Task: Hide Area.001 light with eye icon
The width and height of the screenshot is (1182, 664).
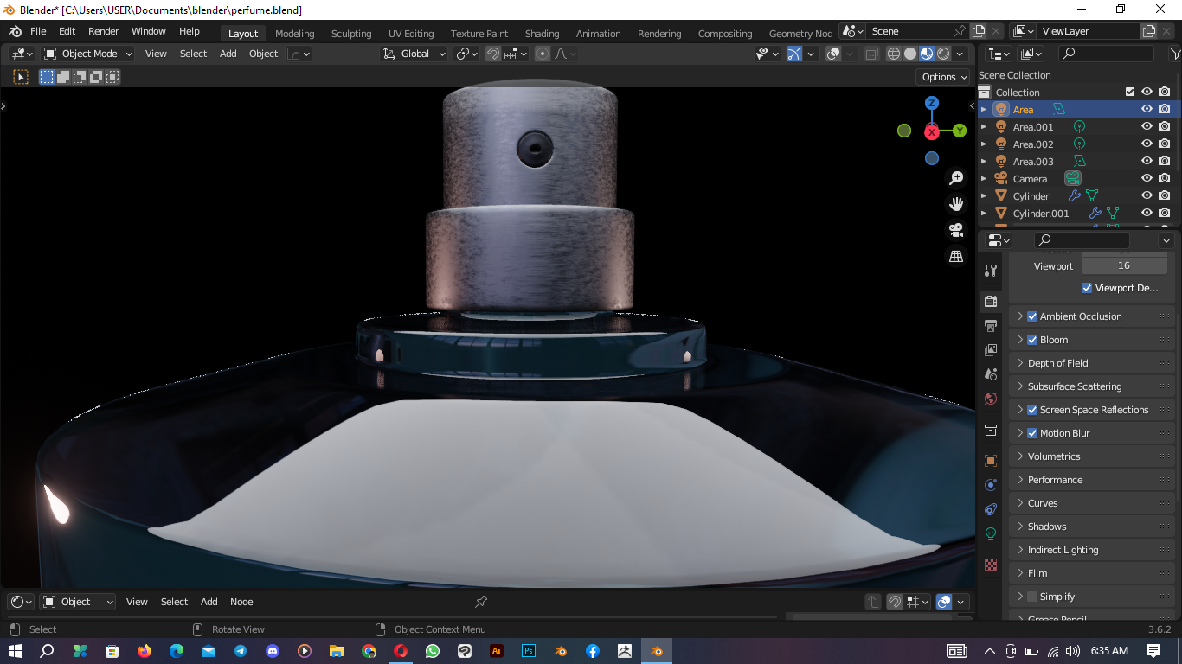Action: 1147,126
